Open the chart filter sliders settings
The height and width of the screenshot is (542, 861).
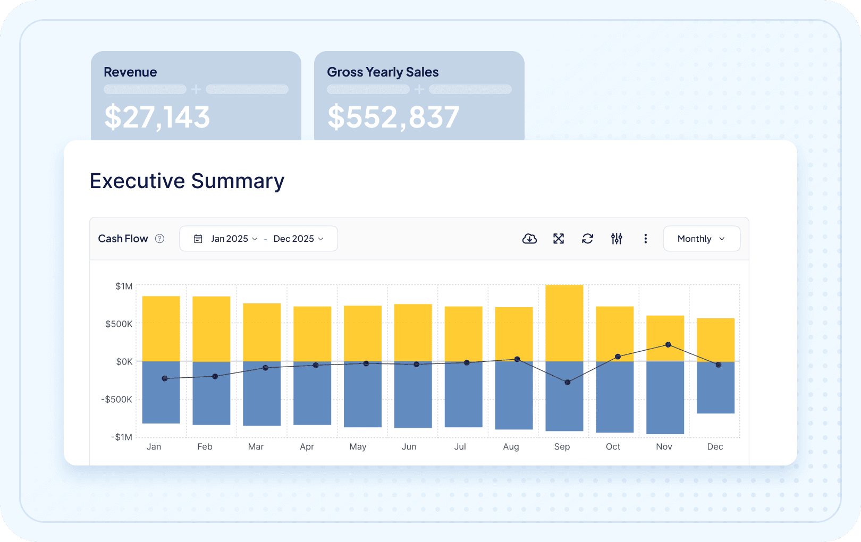pyautogui.click(x=617, y=239)
